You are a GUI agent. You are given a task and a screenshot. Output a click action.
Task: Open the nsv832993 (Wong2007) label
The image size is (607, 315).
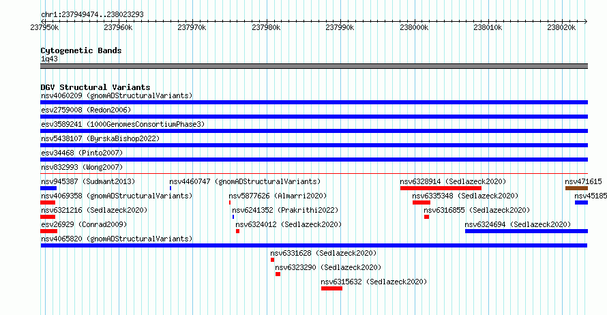pyautogui.click(x=82, y=167)
